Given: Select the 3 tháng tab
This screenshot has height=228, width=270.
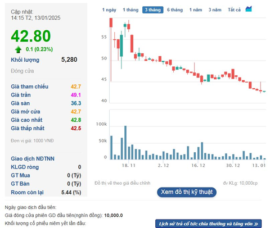Looking at the screenshot, I should tap(153, 10).
